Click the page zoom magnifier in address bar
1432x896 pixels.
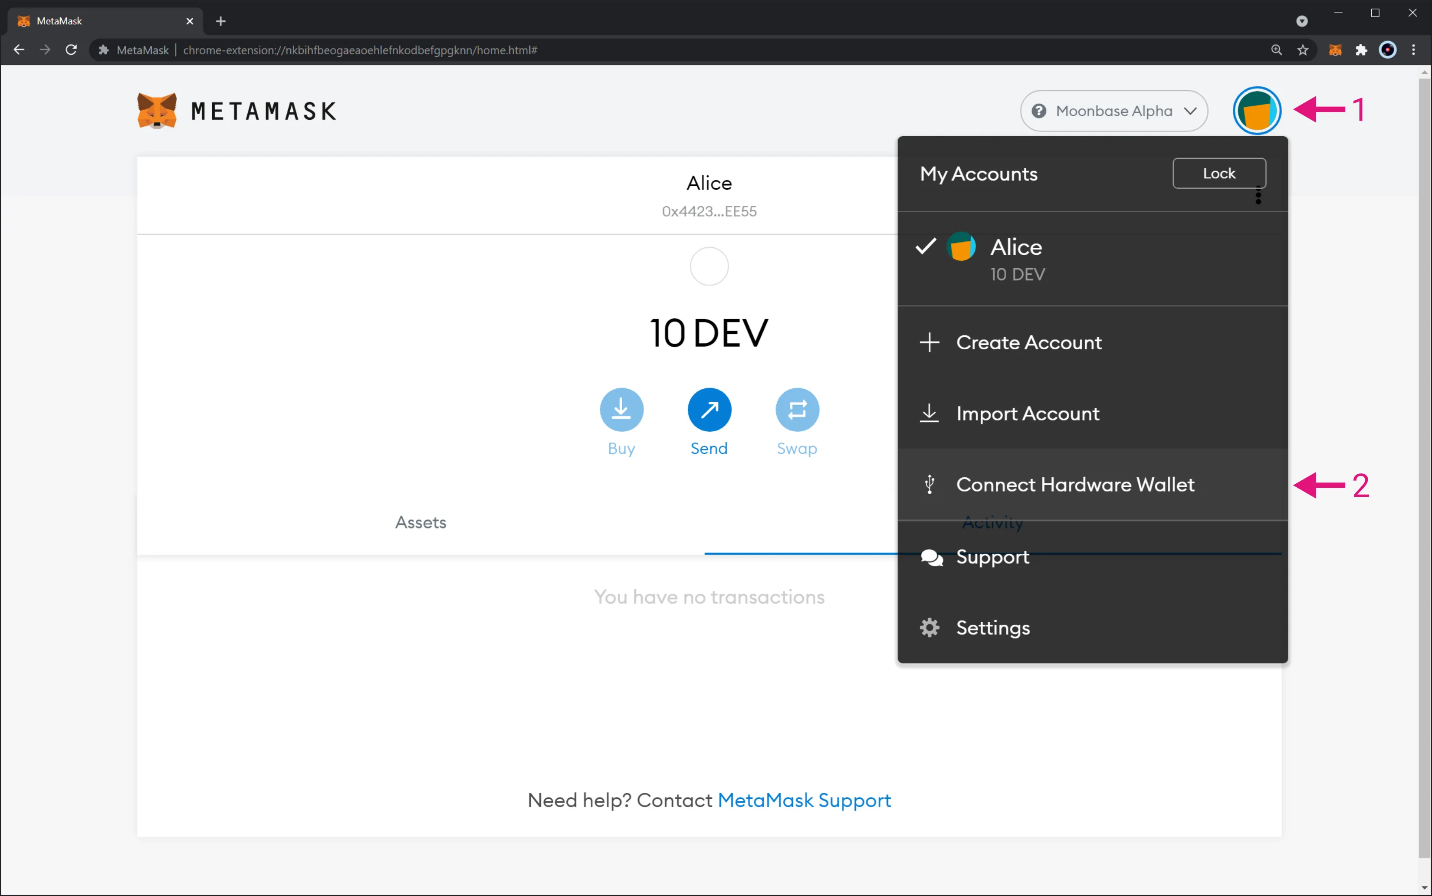pos(1277,50)
